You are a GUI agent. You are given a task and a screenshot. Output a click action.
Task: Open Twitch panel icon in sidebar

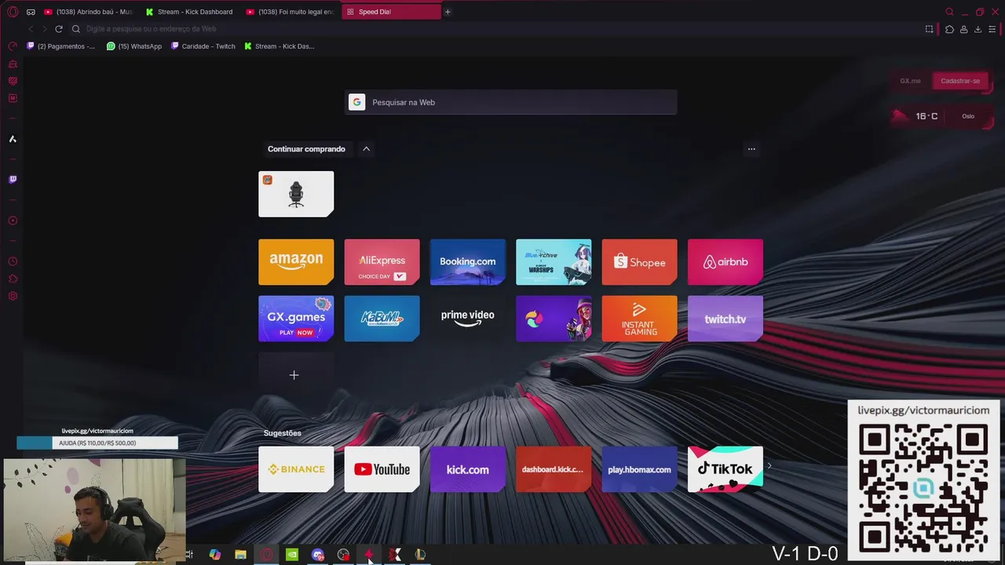[x=13, y=180]
